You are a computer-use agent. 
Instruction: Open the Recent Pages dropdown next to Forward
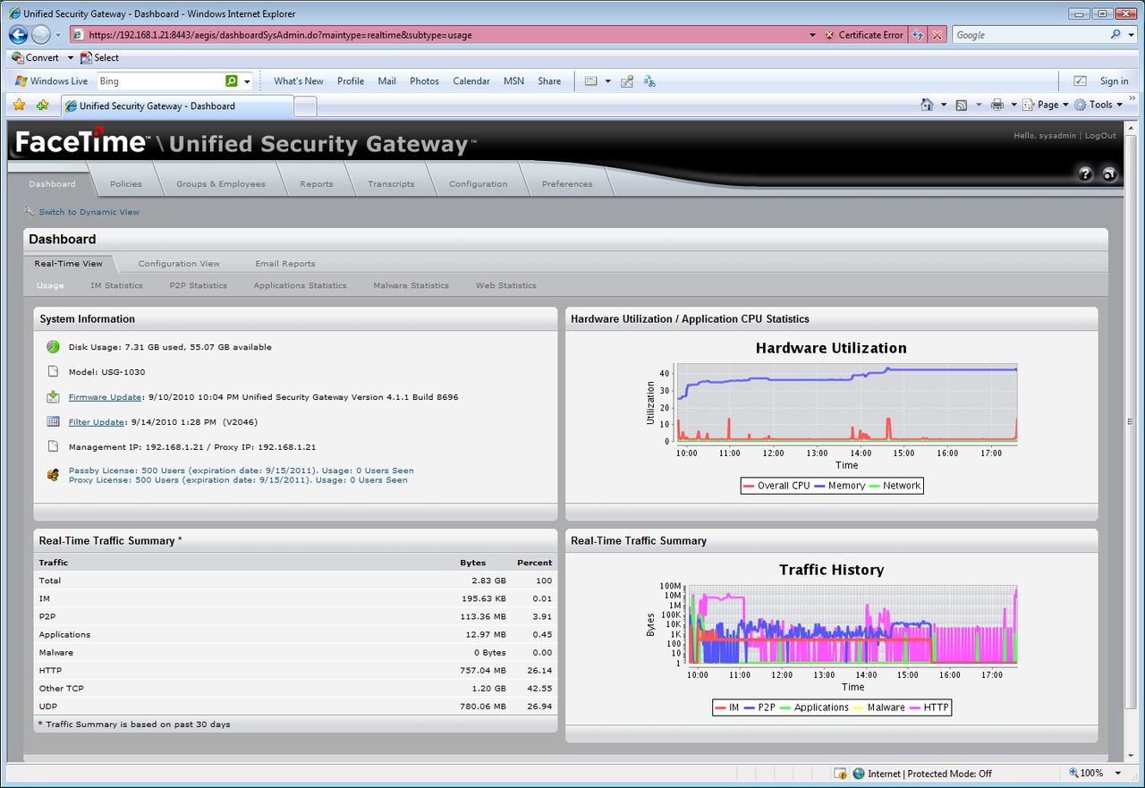tap(58, 35)
